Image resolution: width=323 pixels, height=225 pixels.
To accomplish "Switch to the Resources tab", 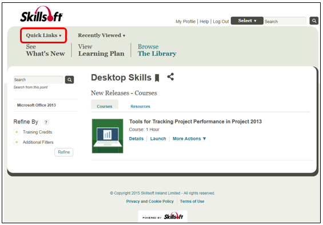I will [140, 106].
